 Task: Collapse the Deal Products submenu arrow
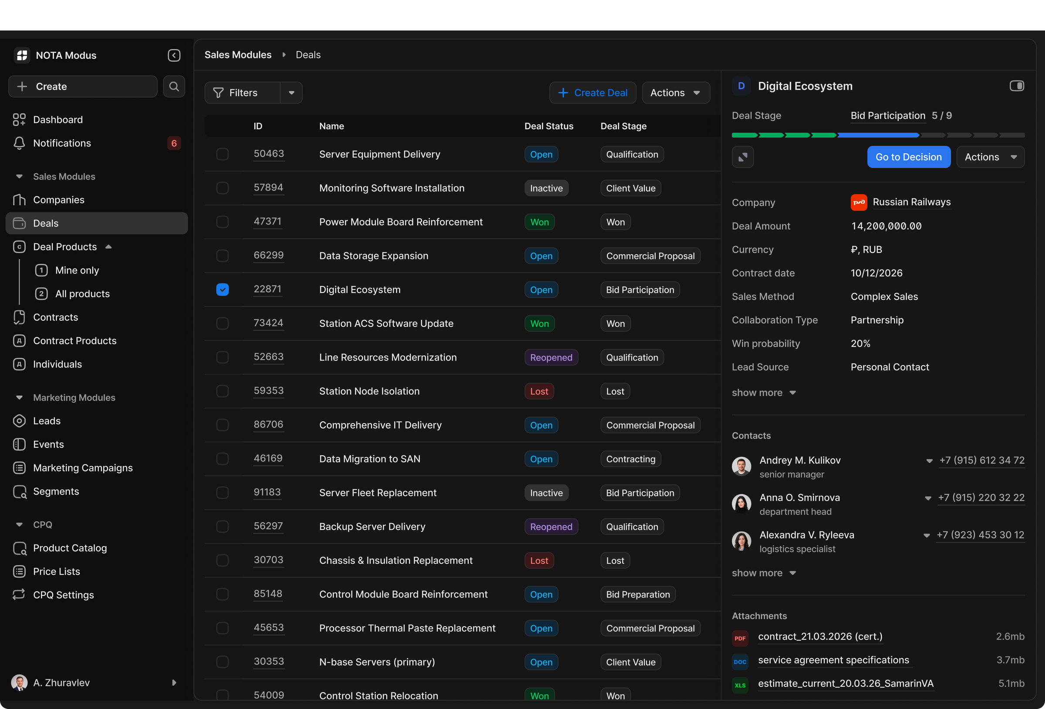coord(108,246)
